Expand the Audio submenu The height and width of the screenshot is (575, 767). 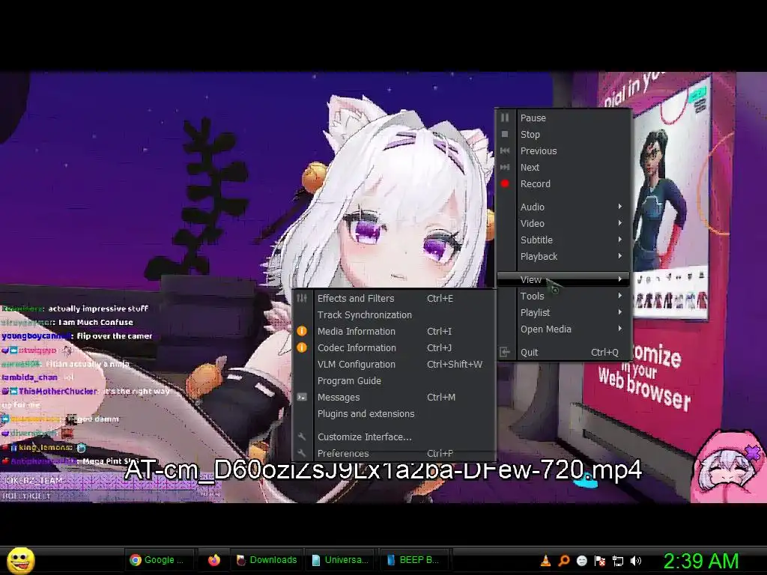(x=563, y=207)
